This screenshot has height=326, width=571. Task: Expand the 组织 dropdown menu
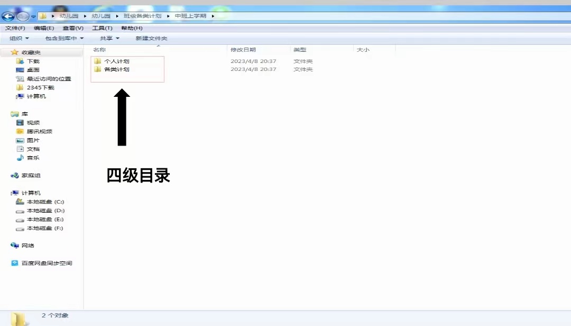pos(19,38)
